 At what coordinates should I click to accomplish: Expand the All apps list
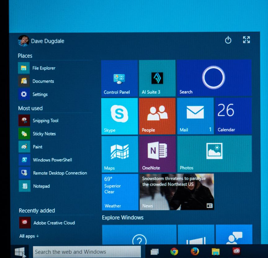click(x=29, y=236)
